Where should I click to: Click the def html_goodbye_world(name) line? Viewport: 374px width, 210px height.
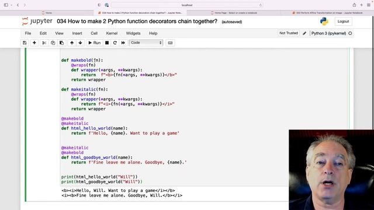(97, 157)
